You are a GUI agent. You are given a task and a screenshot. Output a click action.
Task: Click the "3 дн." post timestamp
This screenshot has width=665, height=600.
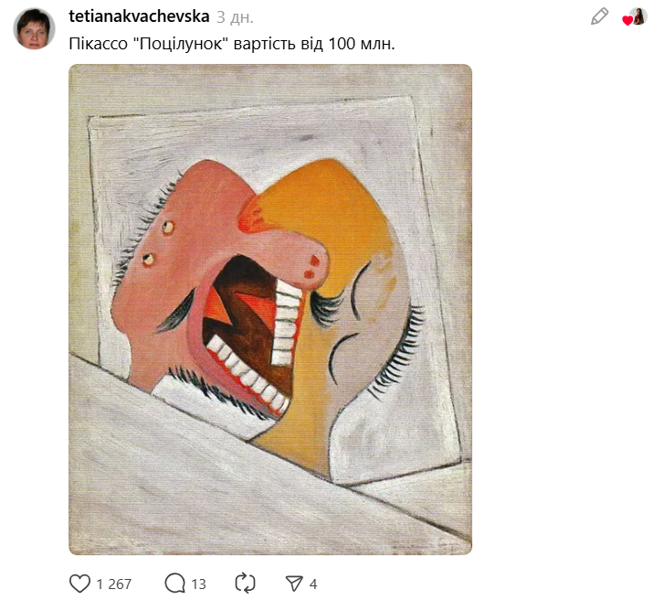pos(235,17)
